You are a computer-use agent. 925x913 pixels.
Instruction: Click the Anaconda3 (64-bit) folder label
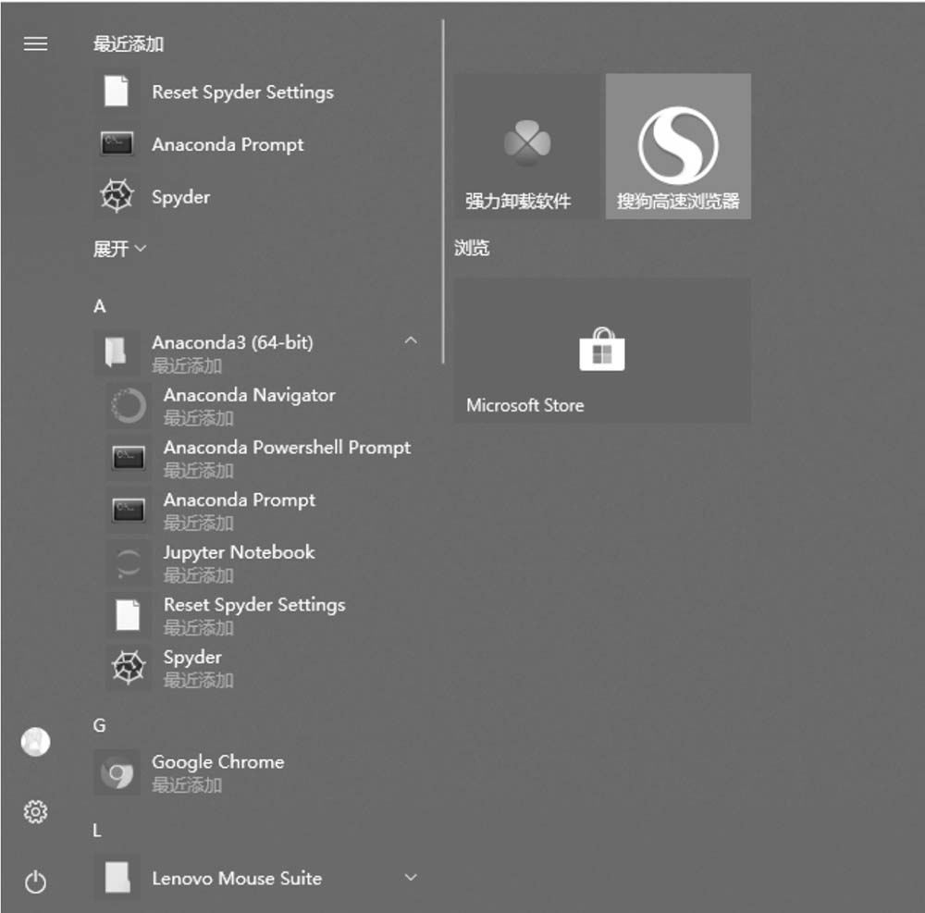click(232, 342)
